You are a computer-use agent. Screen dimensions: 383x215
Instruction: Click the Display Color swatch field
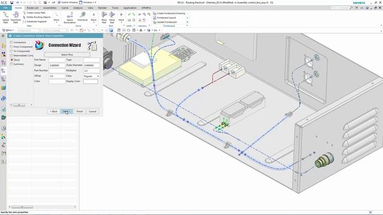coord(90,82)
